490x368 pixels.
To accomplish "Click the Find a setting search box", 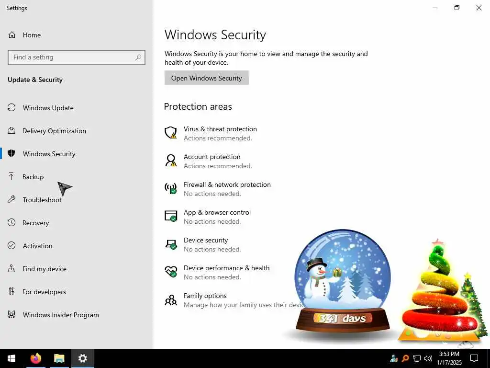I will tap(77, 57).
